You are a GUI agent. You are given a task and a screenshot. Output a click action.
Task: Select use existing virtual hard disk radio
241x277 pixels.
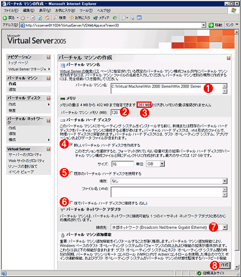tap(71, 173)
